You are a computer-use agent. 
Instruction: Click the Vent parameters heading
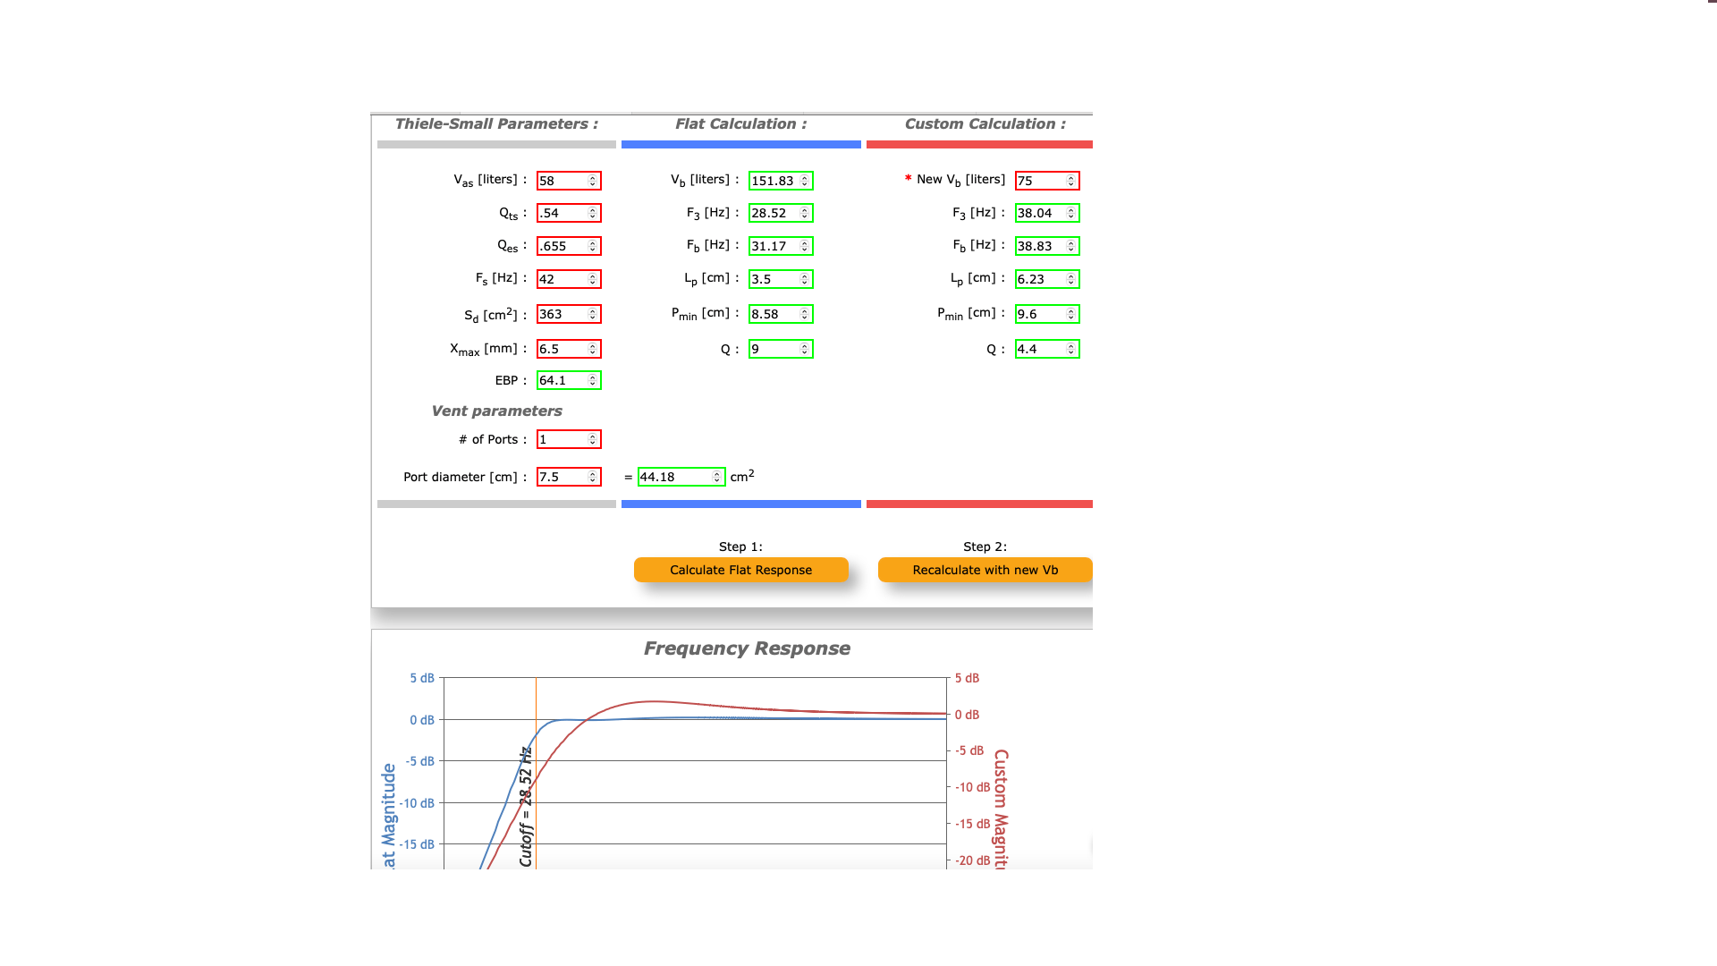[x=496, y=411]
